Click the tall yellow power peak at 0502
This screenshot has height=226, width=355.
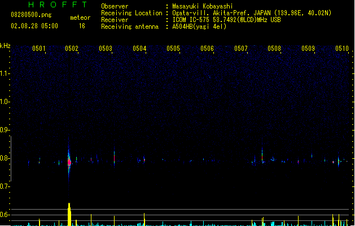(69, 214)
